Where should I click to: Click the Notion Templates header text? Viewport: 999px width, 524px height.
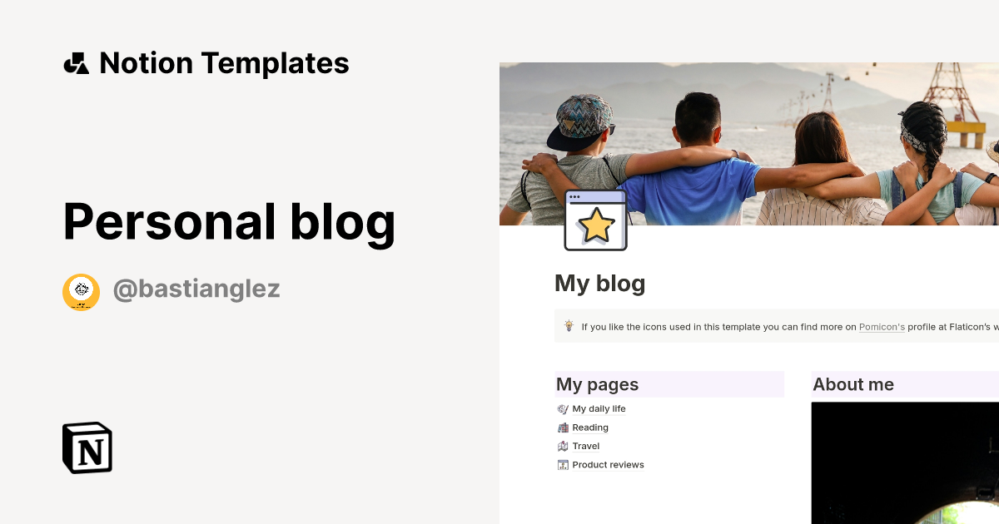[x=225, y=62]
